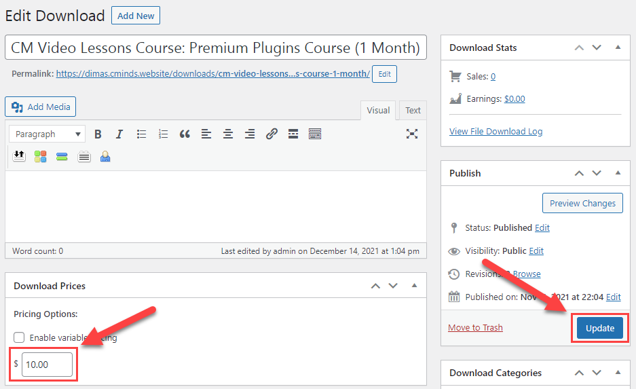Toggle the editor toolbar (kitchen sink)
The height and width of the screenshot is (389, 636).
coord(315,134)
